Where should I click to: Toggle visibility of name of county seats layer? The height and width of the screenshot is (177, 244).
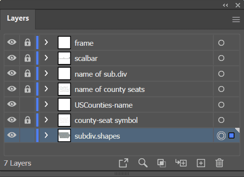tap(12, 88)
